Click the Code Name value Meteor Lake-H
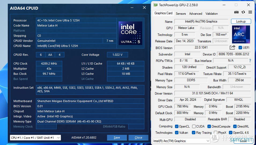This screenshot has height=145, width=256. [76, 25]
